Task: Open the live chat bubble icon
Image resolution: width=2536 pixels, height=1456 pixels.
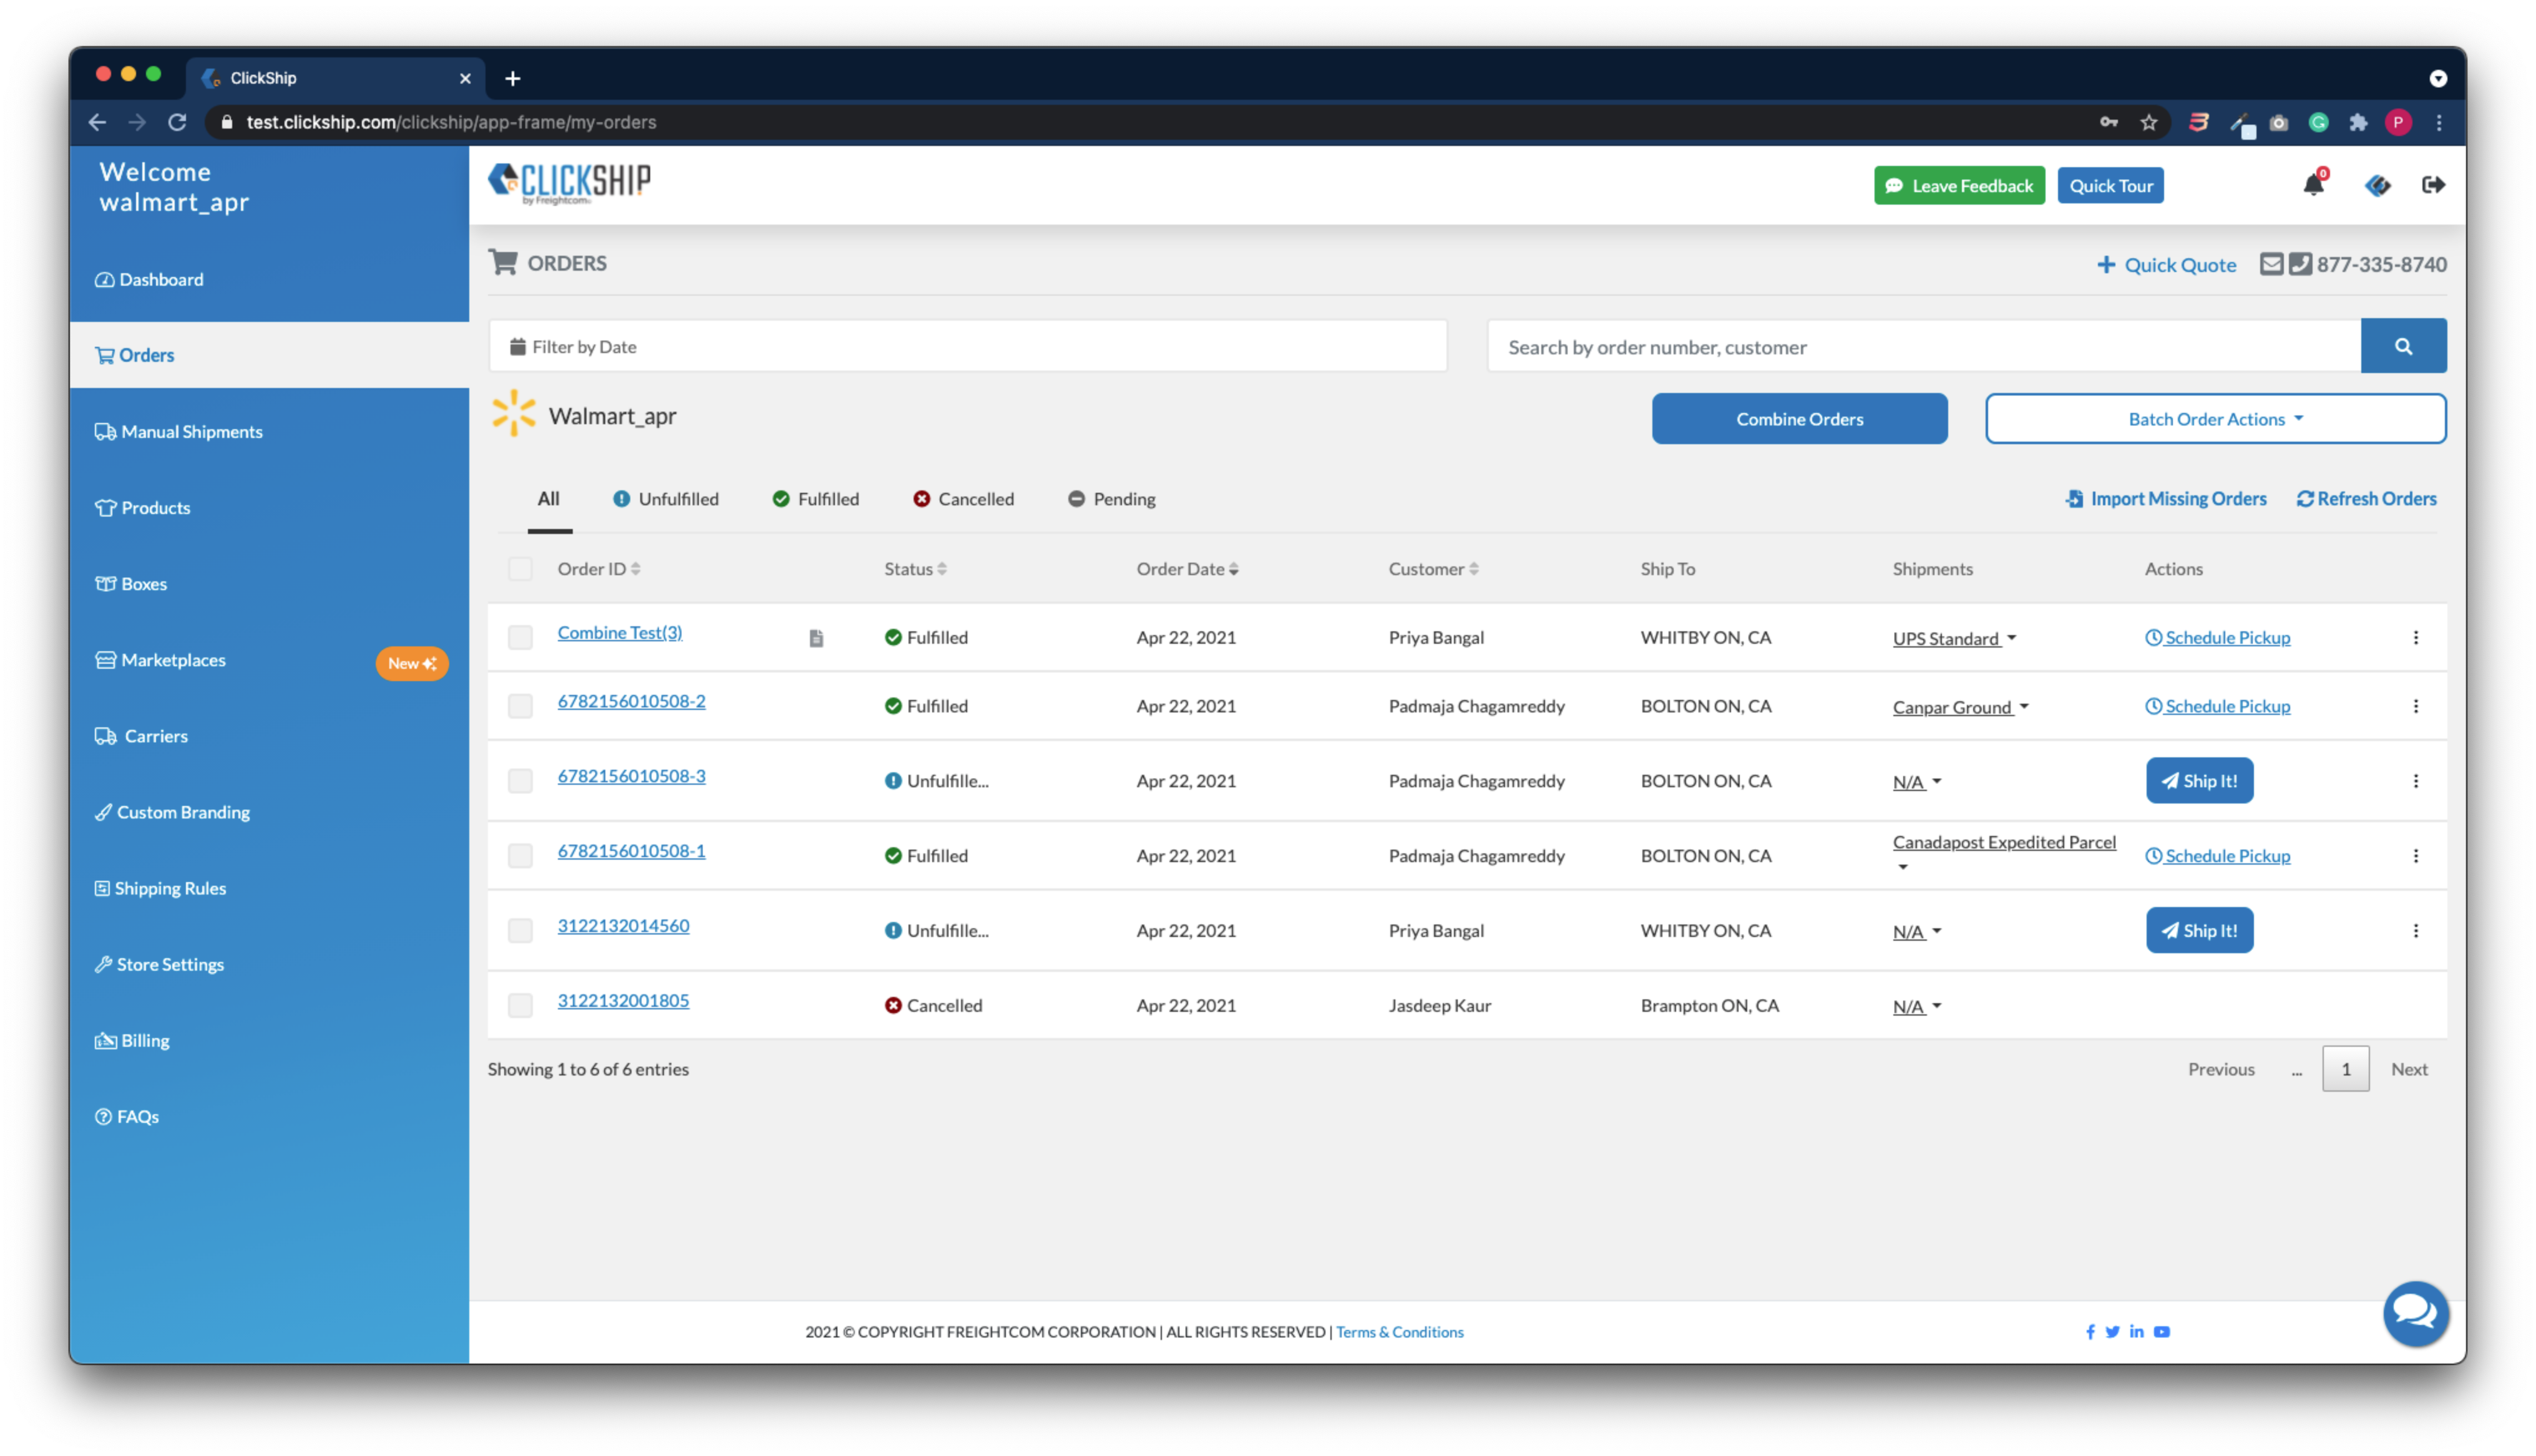Action: click(2415, 1313)
